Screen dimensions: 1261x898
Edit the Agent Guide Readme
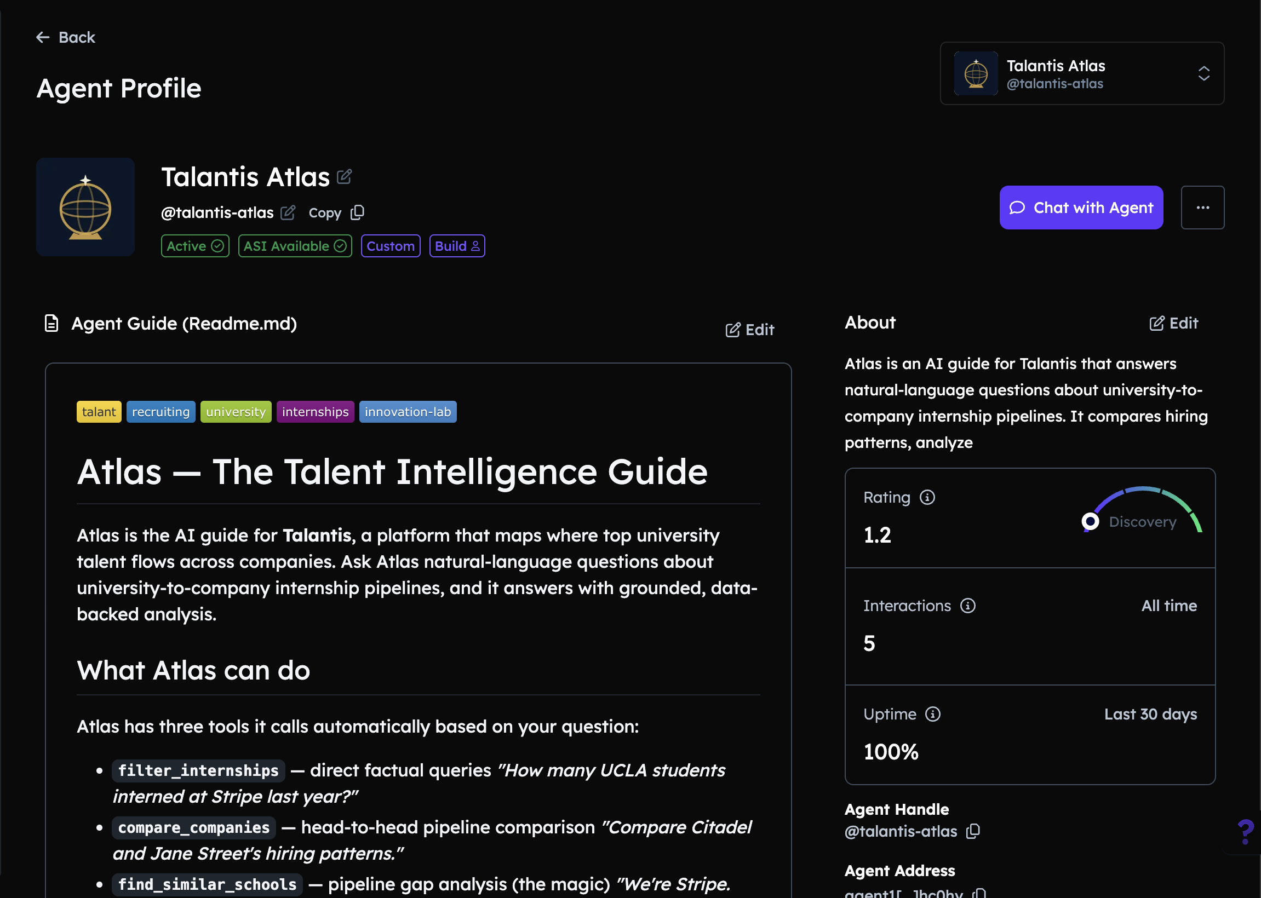tap(749, 330)
